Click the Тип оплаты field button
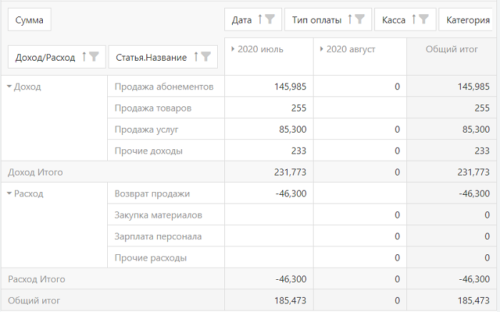Screen dimensions: 500x312 [328, 20]
